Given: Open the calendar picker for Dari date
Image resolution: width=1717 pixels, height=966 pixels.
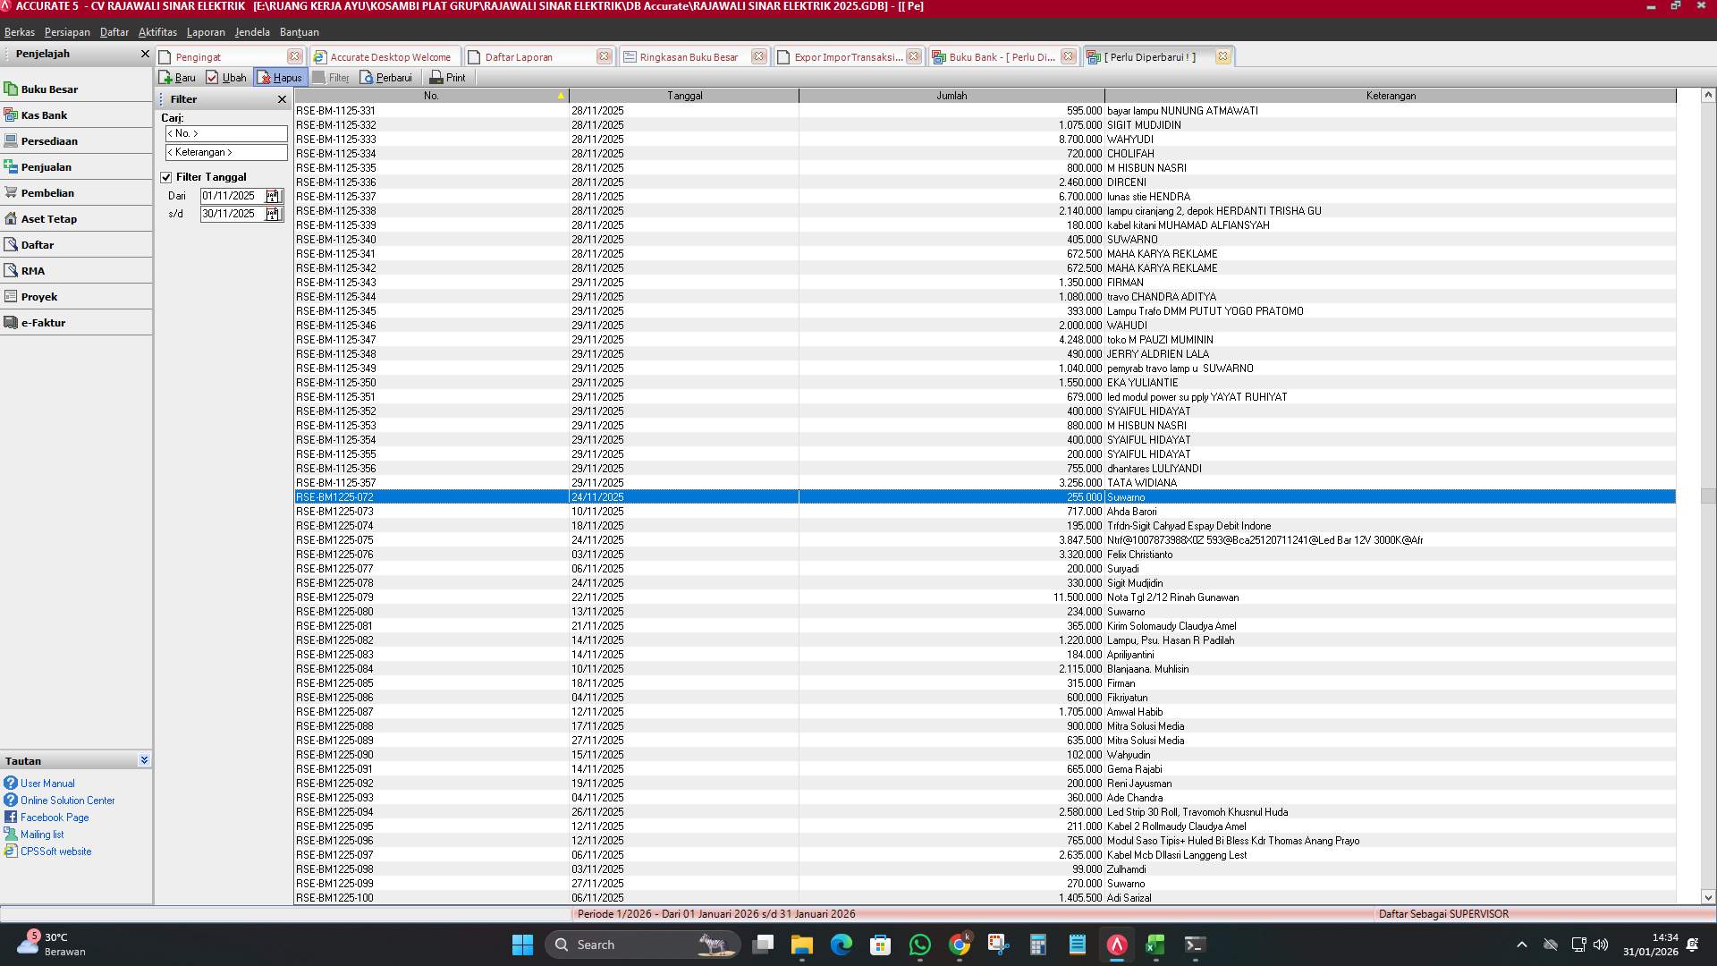Looking at the screenshot, I should click(274, 195).
